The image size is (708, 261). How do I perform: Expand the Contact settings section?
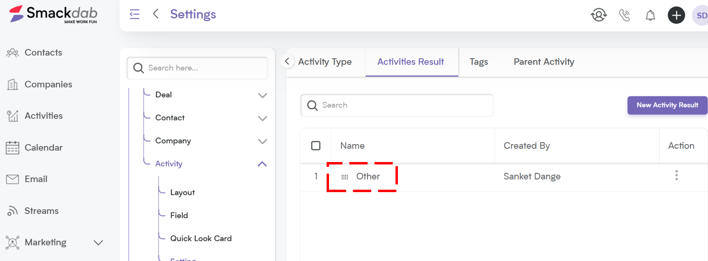click(263, 118)
